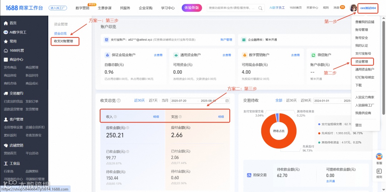386x192 pixels.
Task: Switch 收支总览 to 当月
Action: pos(165,100)
